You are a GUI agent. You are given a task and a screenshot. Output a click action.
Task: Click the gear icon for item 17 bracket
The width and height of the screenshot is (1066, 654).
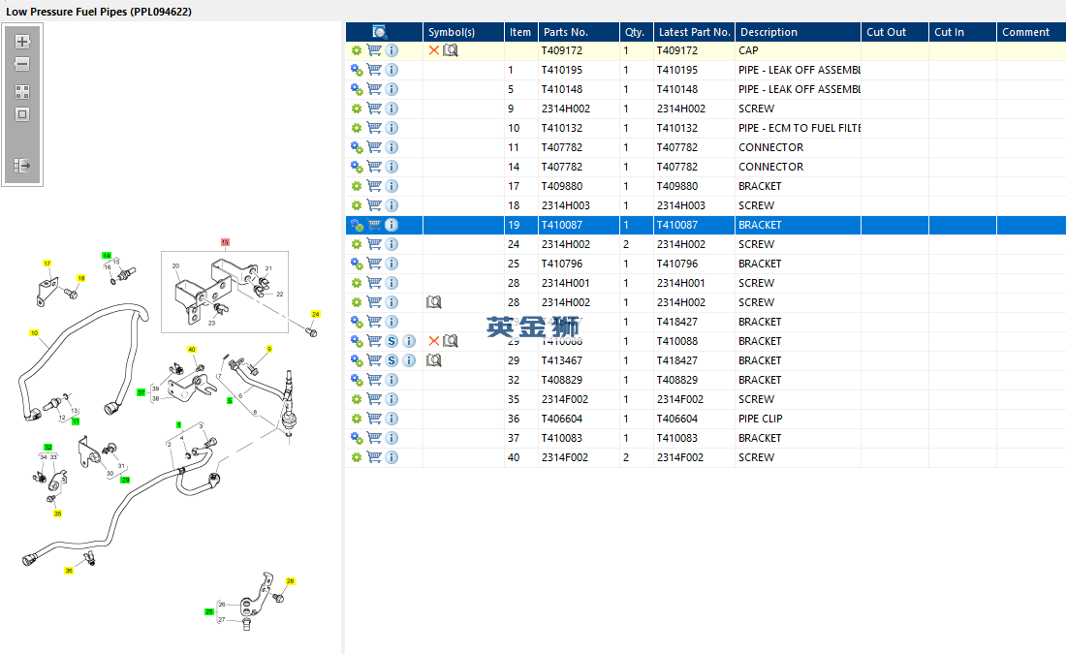click(357, 186)
